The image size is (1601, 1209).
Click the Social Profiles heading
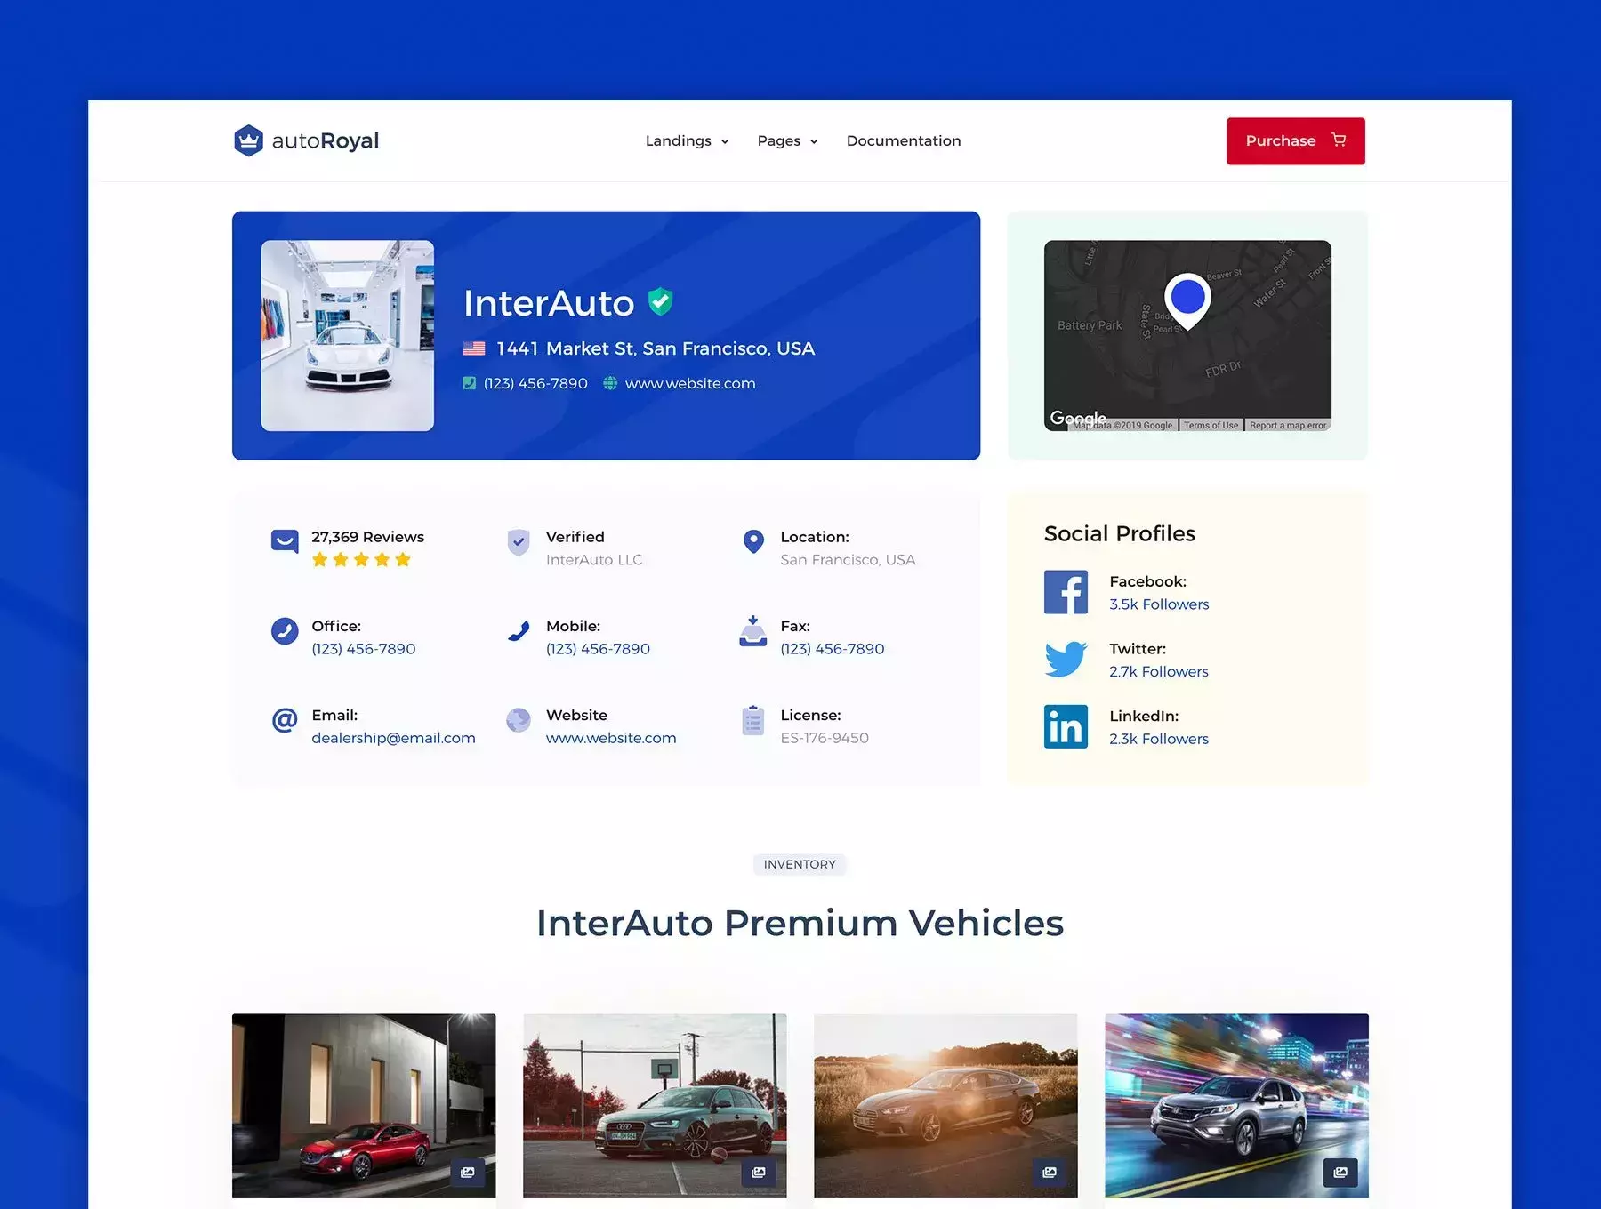click(x=1119, y=533)
